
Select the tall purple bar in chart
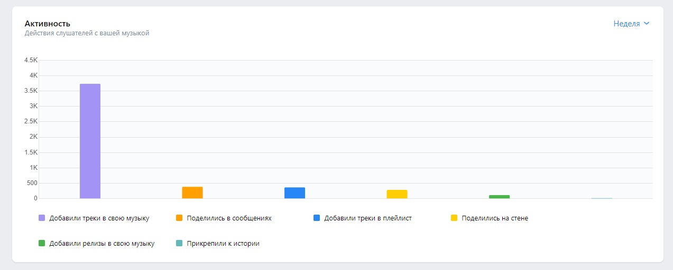pyautogui.click(x=90, y=141)
